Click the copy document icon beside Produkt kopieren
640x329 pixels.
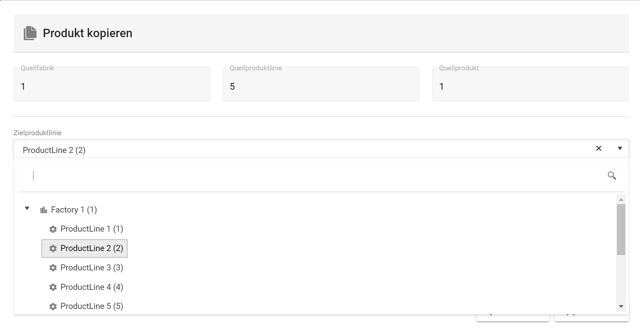[29, 33]
